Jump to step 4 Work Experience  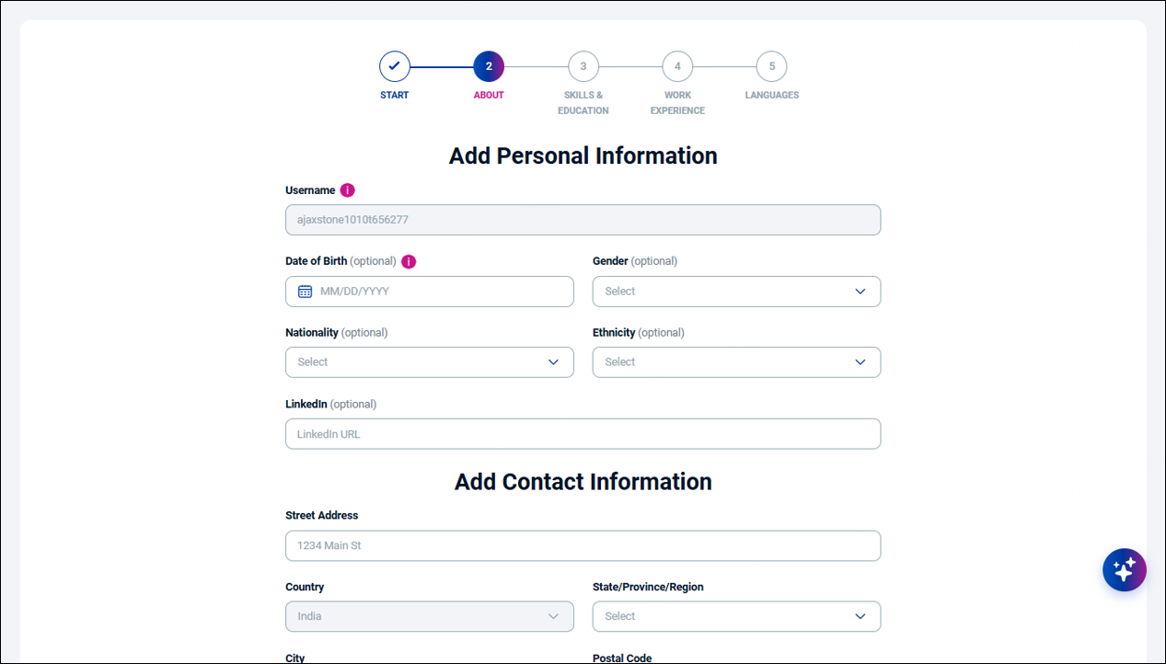click(677, 66)
